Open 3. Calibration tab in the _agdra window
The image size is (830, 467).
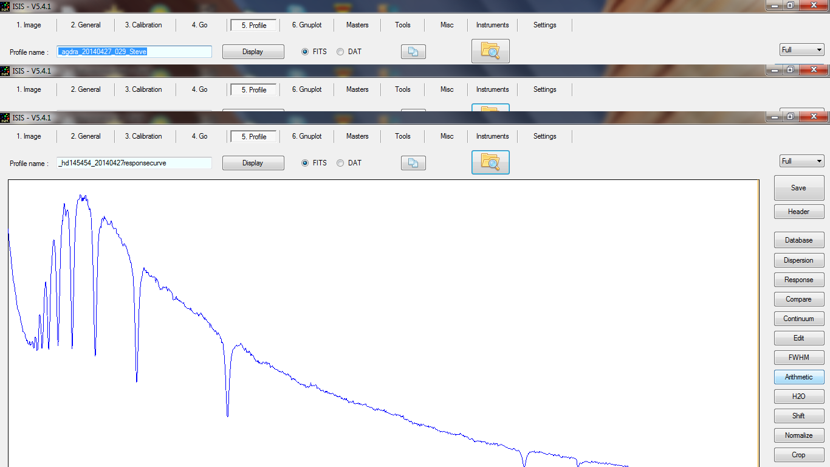[143, 25]
